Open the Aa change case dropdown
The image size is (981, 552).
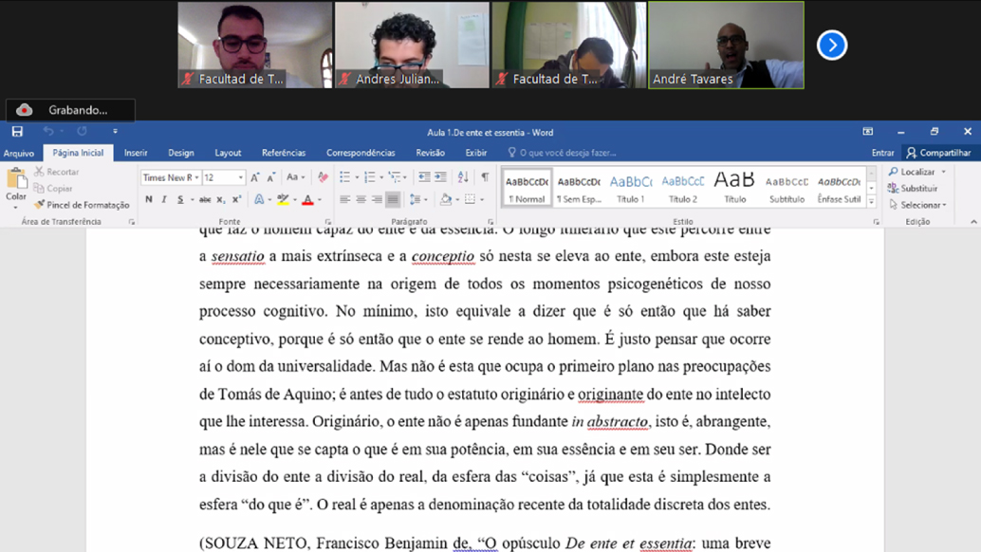295,177
